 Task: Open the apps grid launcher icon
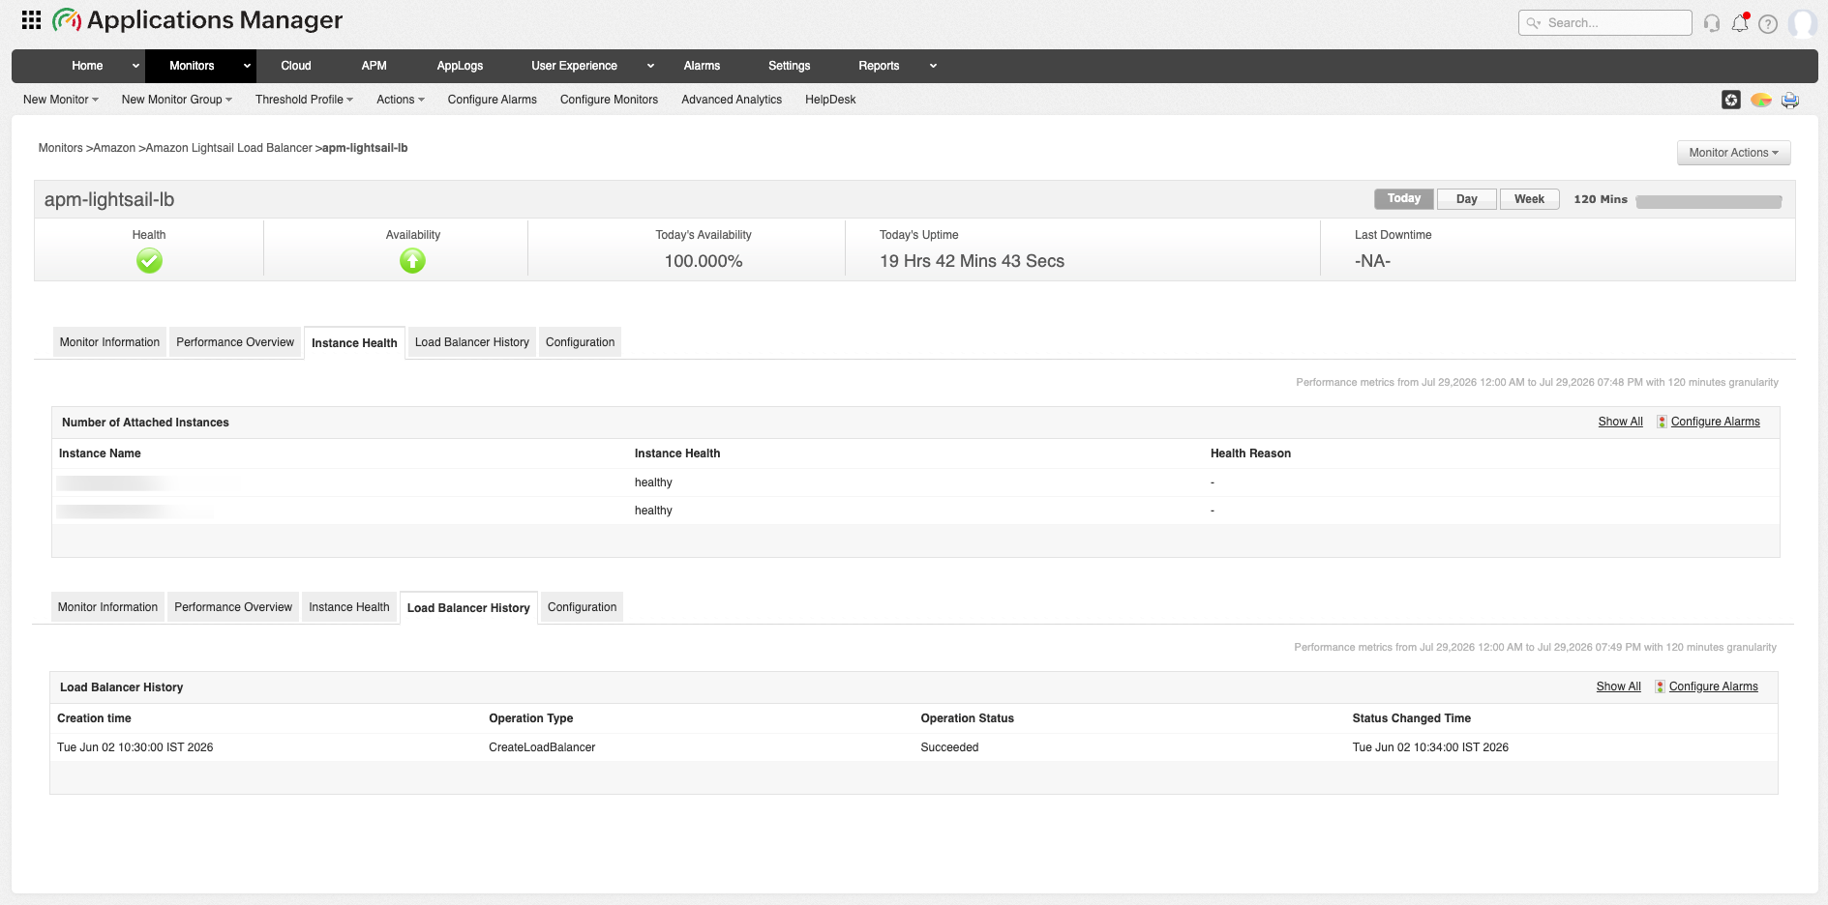point(31,19)
